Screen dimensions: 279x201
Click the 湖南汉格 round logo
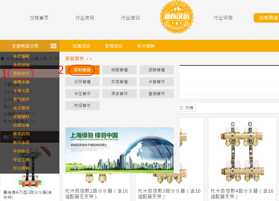(x=177, y=17)
